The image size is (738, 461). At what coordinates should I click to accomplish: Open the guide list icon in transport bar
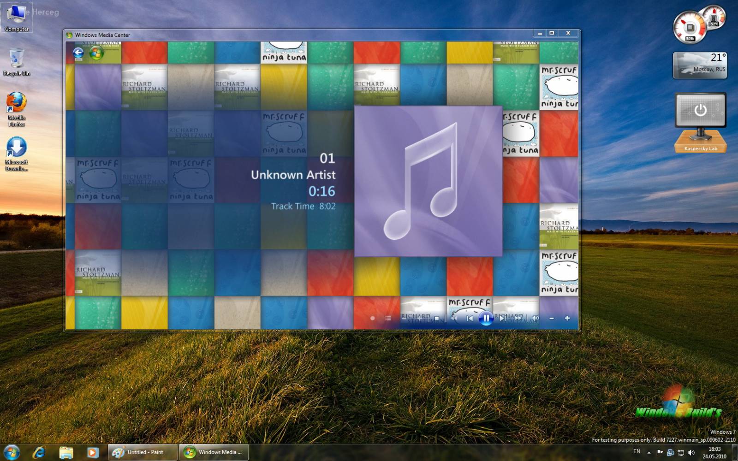click(388, 318)
